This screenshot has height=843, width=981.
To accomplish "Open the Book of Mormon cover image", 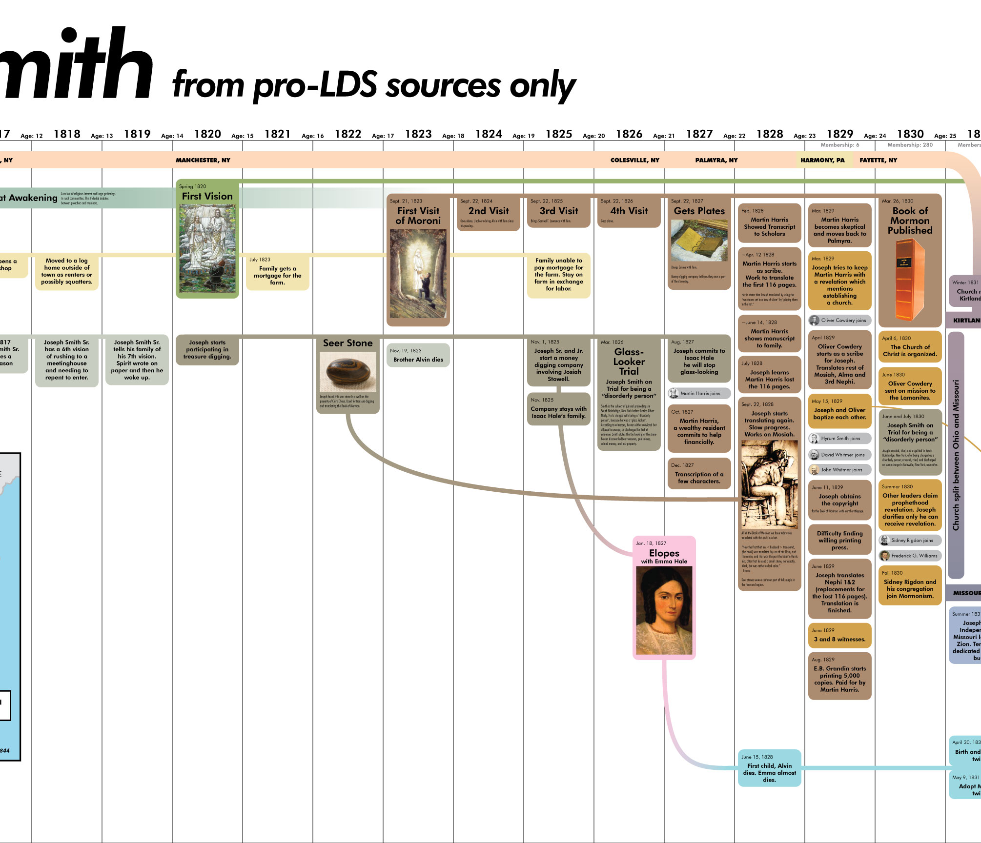I will coord(910,280).
